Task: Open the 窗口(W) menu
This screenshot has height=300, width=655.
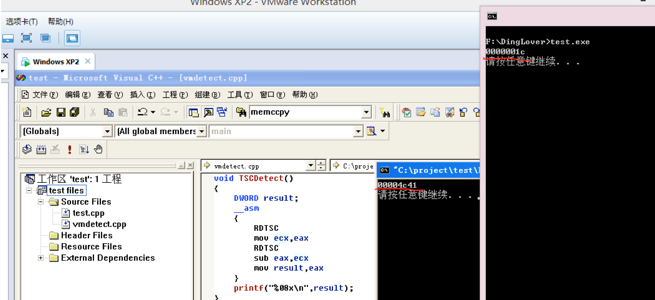Action: (x=273, y=94)
